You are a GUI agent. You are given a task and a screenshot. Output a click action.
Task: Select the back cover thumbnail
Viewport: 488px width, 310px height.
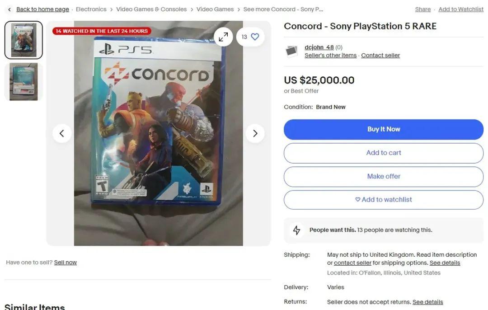tap(23, 82)
